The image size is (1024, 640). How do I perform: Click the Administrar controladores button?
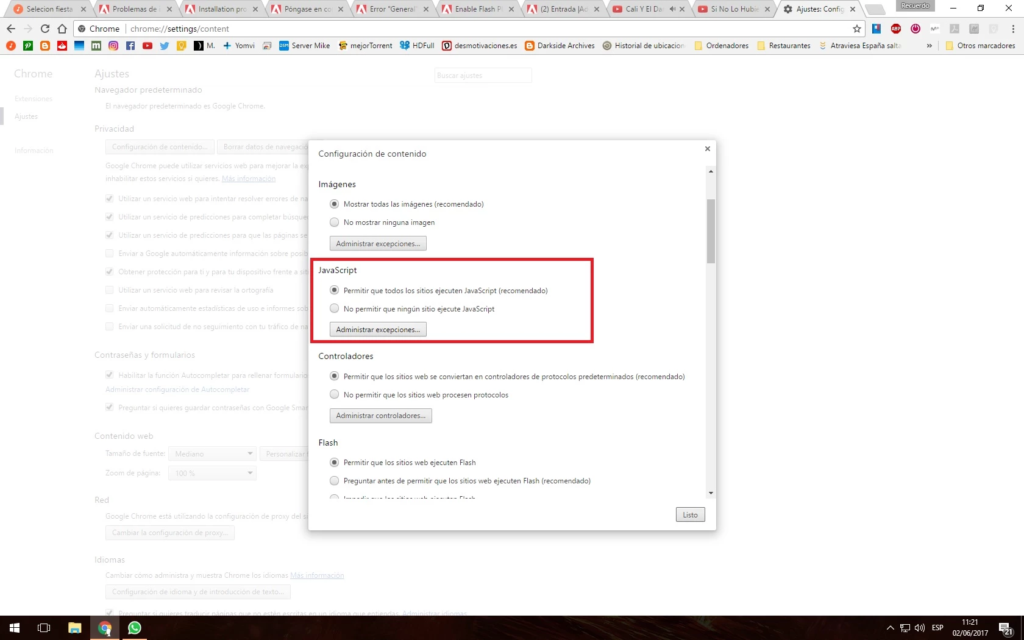click(x=380, y=416)
